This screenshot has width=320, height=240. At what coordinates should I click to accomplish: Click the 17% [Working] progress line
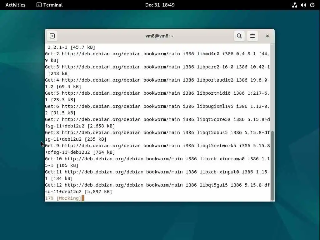63,198
